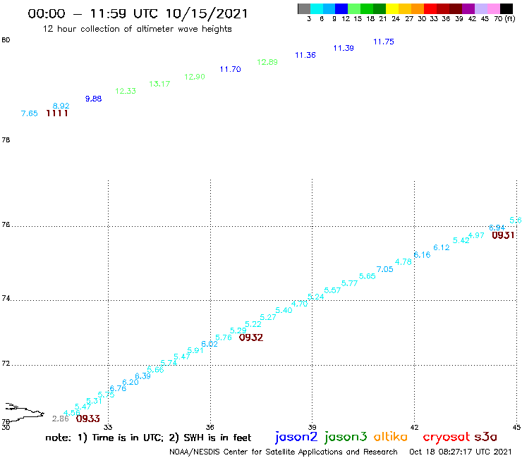Click the 5.76 value beside 0932
522x458 pixels.
(224, 338)
